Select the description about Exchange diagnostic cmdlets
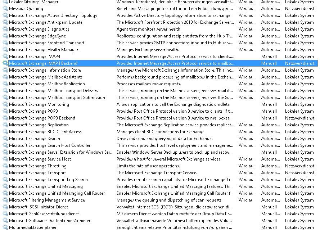Image resolution: width=320 pixels, height=230 pixels. tap(173, 104)
